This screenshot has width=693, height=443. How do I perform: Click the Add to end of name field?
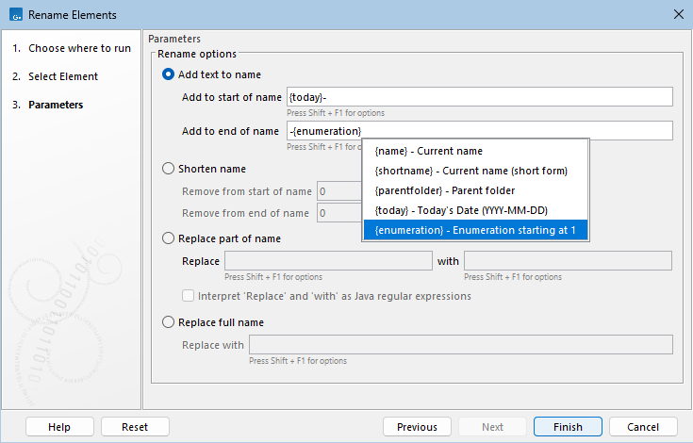(x=480, y=131)
